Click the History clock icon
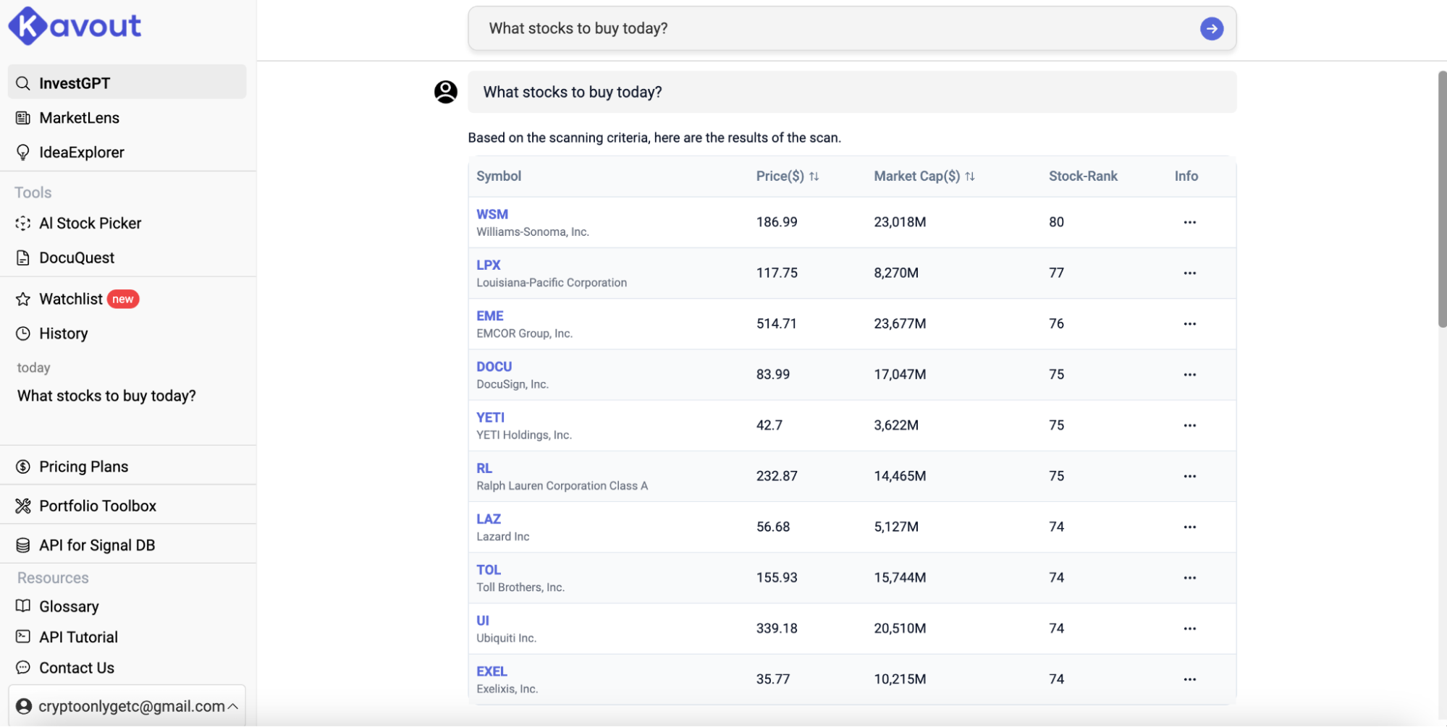The image size is (1447, 727). click(23, 333)
